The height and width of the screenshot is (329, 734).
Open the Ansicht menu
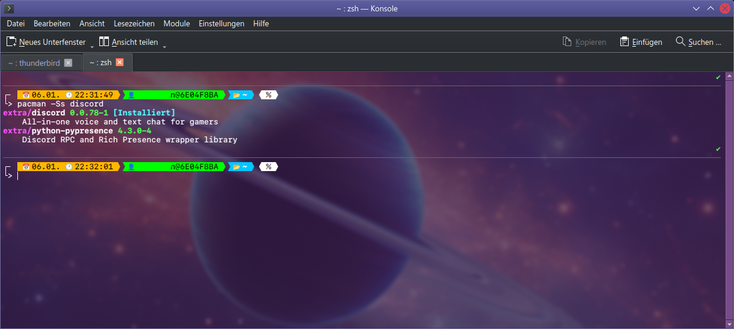[92, 24]
